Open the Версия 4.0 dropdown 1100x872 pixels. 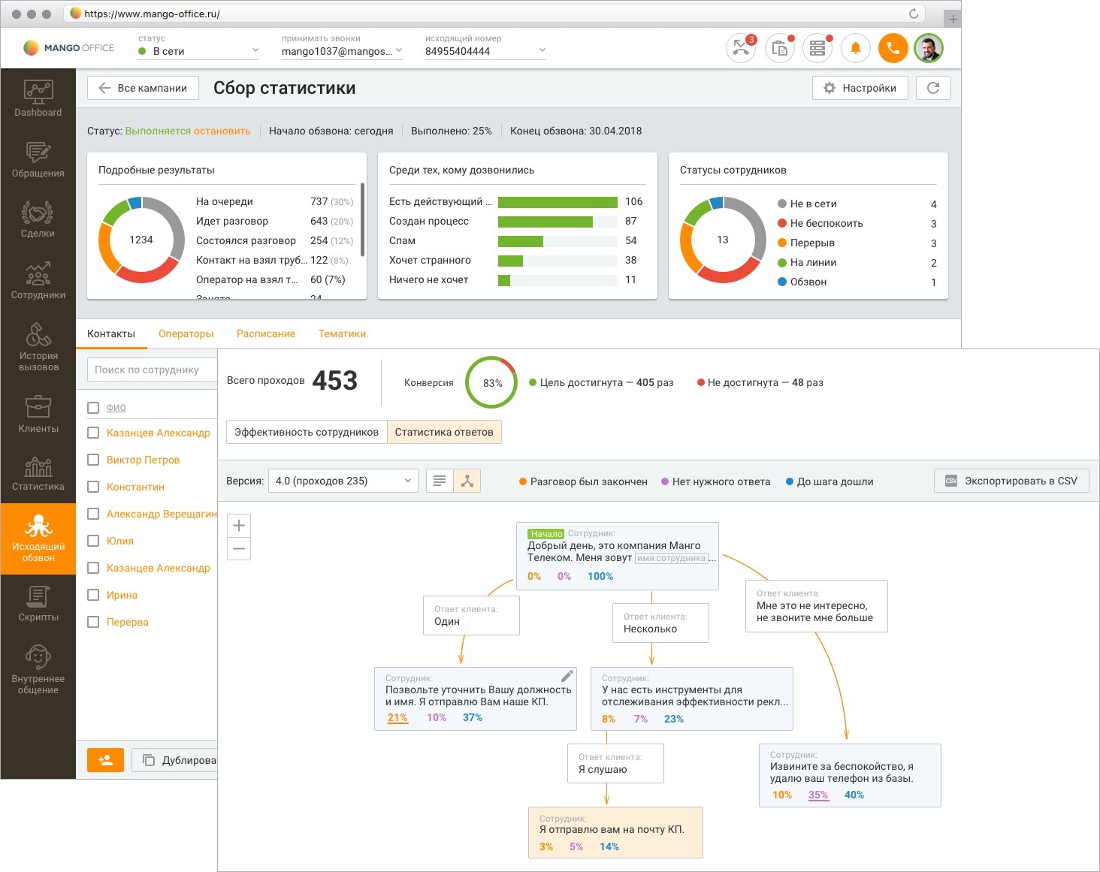343,481
